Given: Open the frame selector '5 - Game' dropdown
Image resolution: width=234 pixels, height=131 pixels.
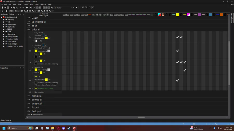Looking at the screenshot, I should [x=63, y=8].
